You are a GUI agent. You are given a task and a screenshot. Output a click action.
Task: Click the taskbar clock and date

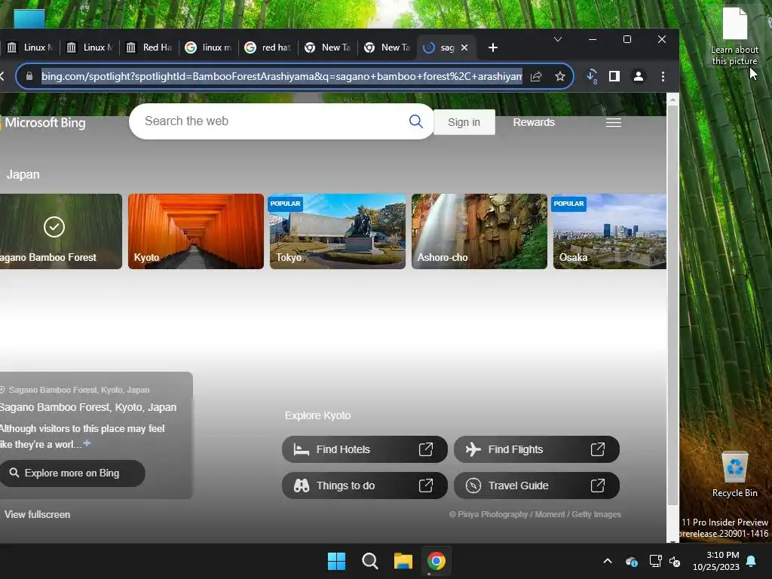716,561
